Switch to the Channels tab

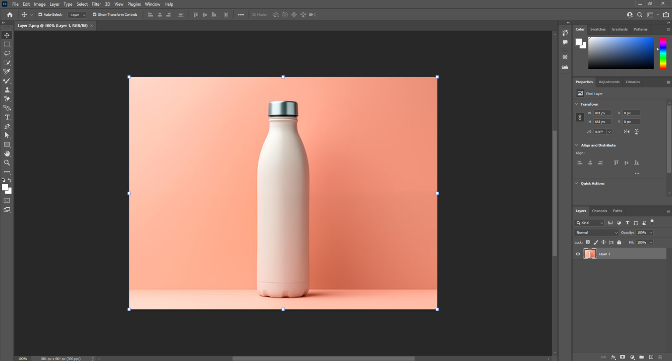[599, 211]
